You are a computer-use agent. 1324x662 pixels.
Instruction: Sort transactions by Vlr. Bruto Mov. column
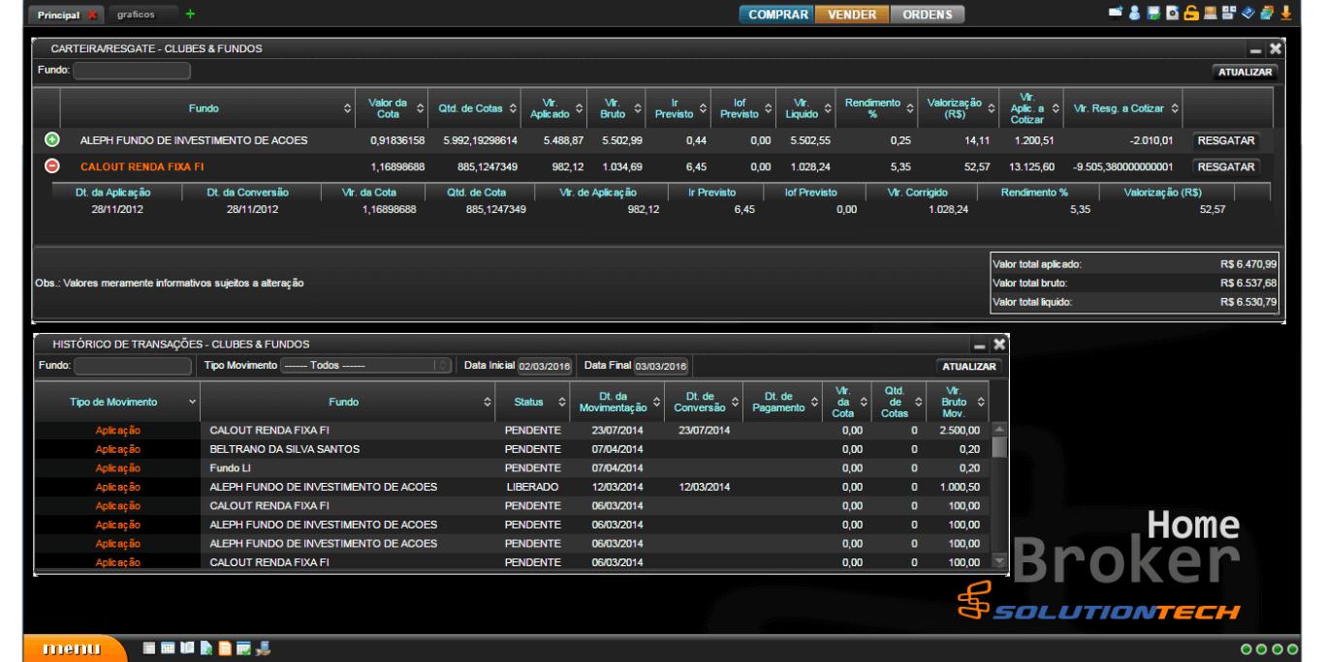[981, 402]
